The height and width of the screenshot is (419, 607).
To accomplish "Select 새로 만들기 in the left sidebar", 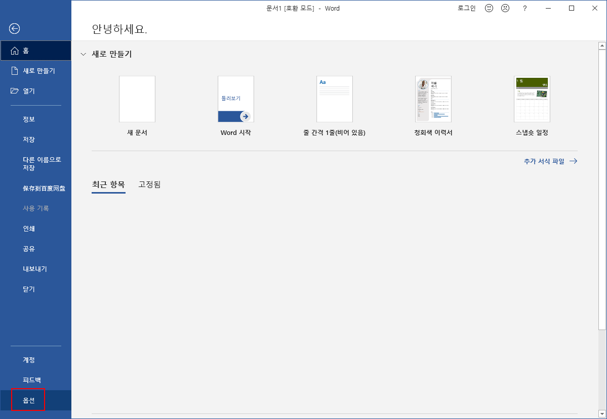I will (x=35, y=71).
